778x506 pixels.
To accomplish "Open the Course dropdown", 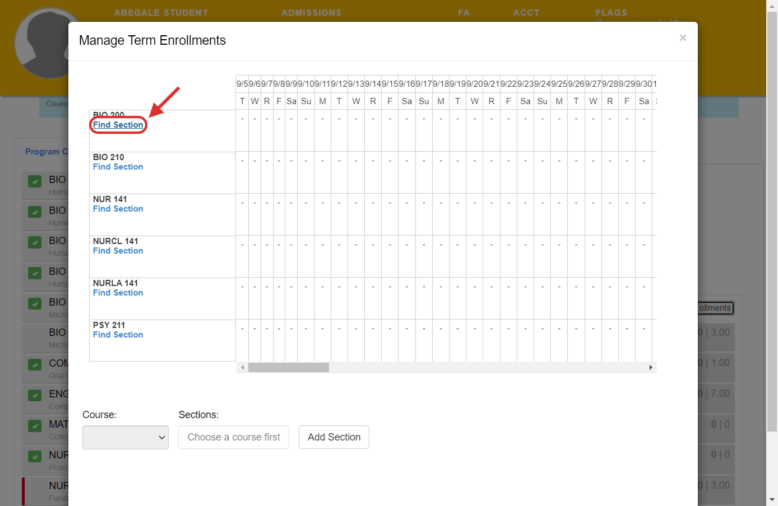I will coord(125,437).
